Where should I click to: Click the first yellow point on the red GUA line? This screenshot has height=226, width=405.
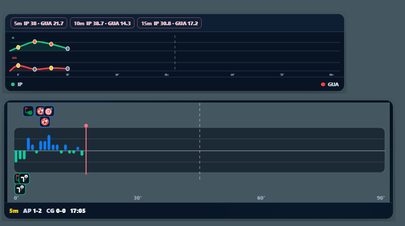tap(18, 65)
